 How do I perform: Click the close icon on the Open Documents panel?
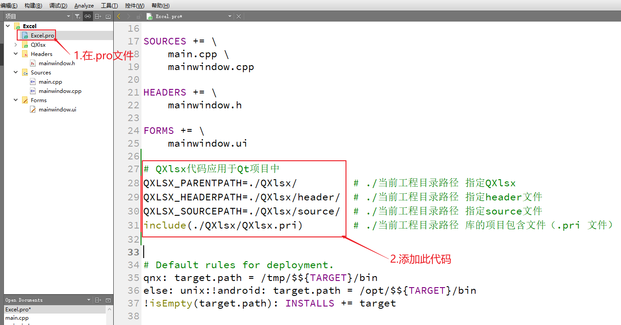[x=108, y=299]
